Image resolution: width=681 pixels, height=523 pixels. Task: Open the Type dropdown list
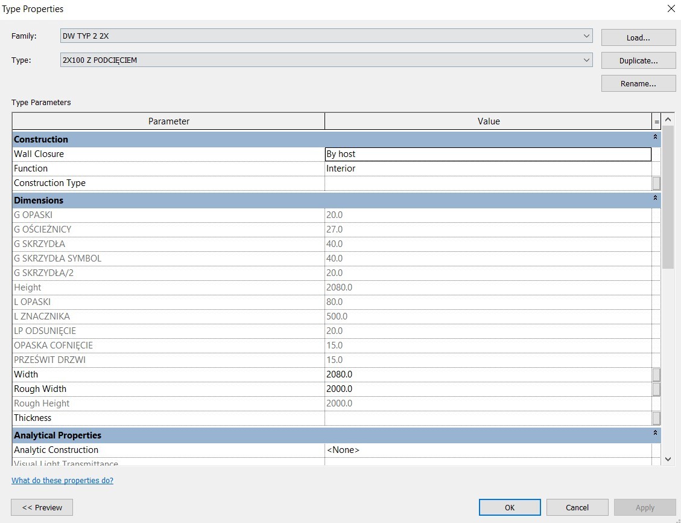coord(587,60)
